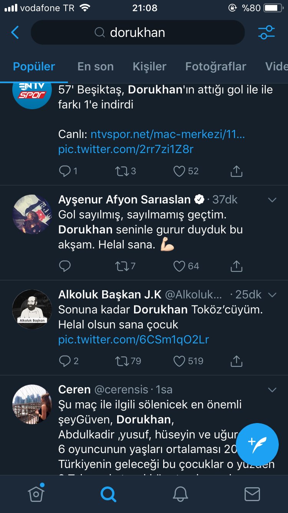Like the tweet with 519 likes
The image size is (288, 513).
179,361
